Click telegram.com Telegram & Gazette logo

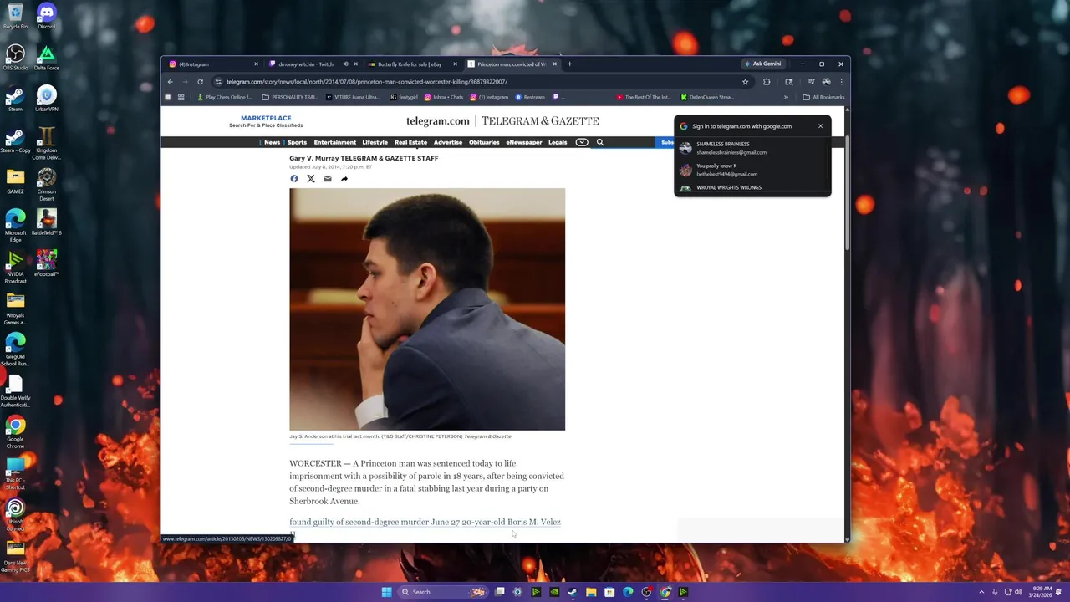coord(502,121)
